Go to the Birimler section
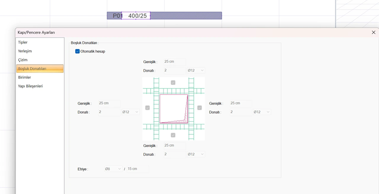The height and width of the screenshot is (194, 379). pos(24,77)
